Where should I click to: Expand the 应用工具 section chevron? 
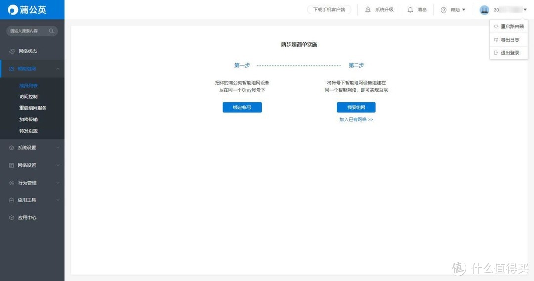pyautogui.click(x=58, y=200)
